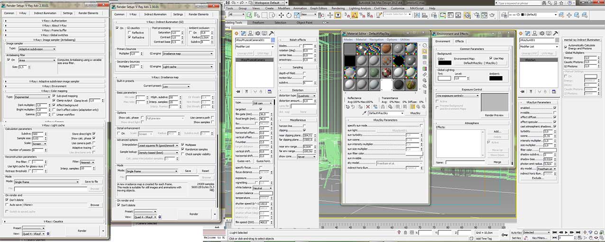
Task: Open Color mapping Type Exponential dropdown
Action: pos(32,97)
